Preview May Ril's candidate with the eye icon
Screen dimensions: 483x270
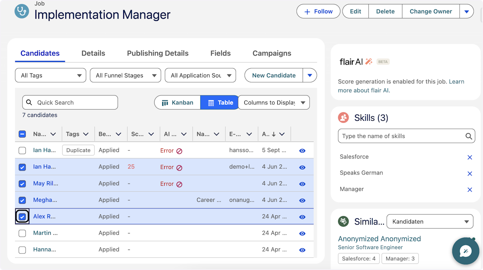click(x=302, y=184)
